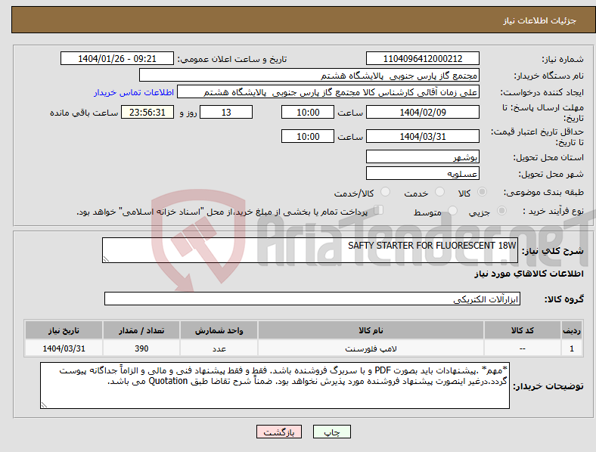Click the table need date cell 1404/03/31
596x452 pixels.
[64, 348]
